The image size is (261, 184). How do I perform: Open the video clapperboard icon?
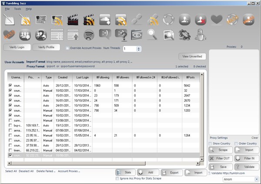pyautogui.click(x=73, y=20)
